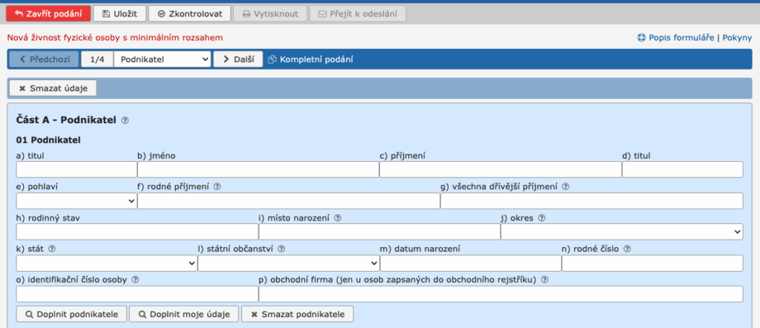Open Podnikatel page selector dropdown
Image resolution: width=760 pixels, height=328 pixels.
click(x=163, y=59)
